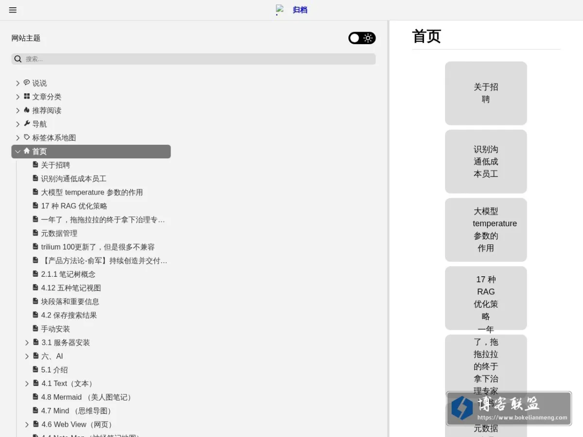Screen dimensions: 583x437
Task: Click note icon beside 大模型 temperature 参数的作用
Action: [35, 192]
